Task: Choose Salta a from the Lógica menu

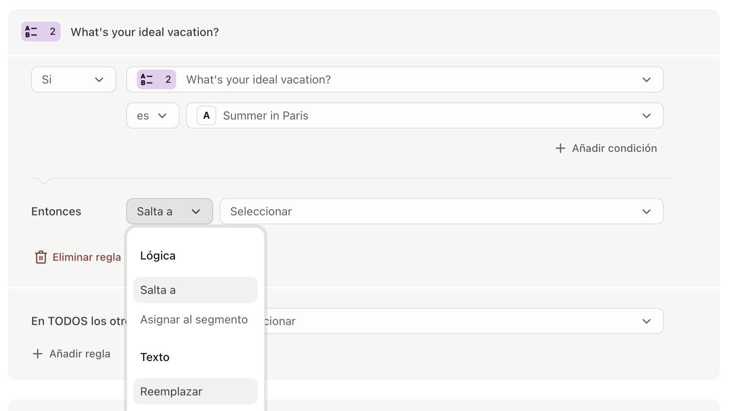Action: [x=195, y=290]
